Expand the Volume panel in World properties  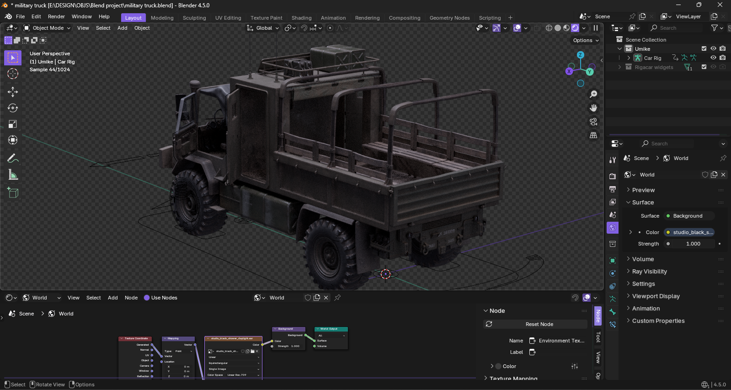click(643, 259)
